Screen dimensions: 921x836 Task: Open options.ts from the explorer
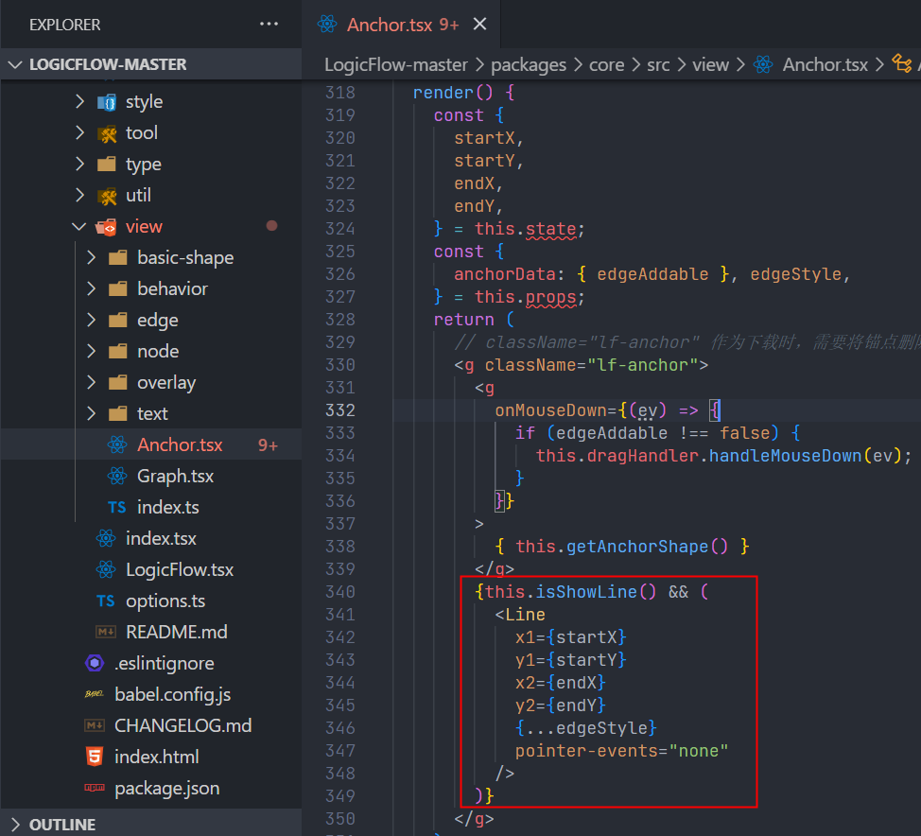165,601
